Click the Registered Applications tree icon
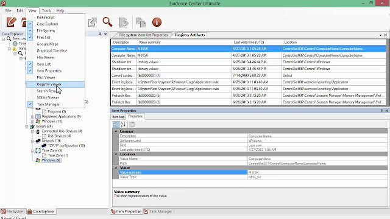 [x=38, y=116]
